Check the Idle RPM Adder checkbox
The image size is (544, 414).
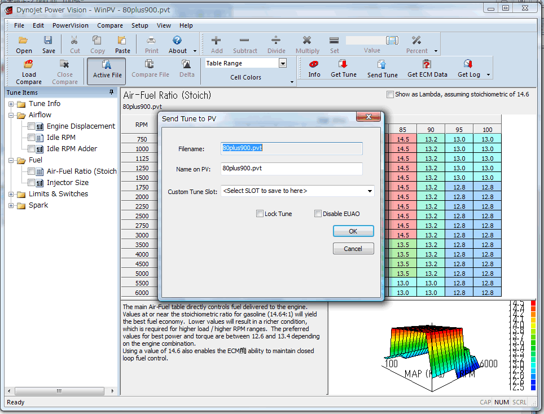point(31,148)
